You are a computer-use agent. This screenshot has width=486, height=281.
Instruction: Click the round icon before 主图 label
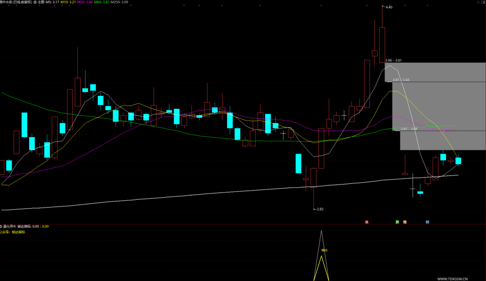[35, 2]
